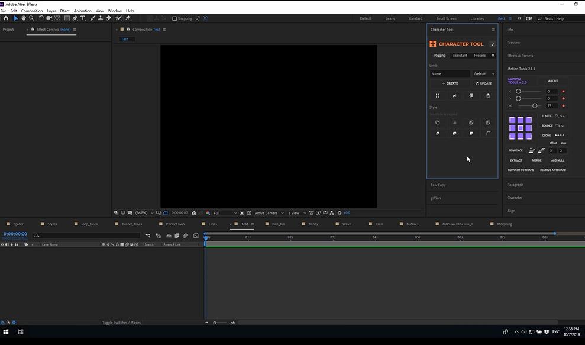Open the Composition Test panel menu

coord(164,30)
